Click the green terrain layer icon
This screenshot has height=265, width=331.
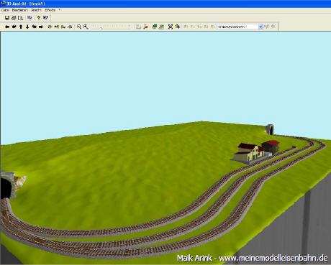[155, 27]
